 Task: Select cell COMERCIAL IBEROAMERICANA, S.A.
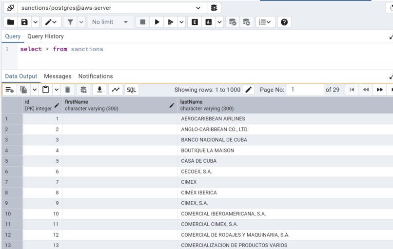[285, 214]
